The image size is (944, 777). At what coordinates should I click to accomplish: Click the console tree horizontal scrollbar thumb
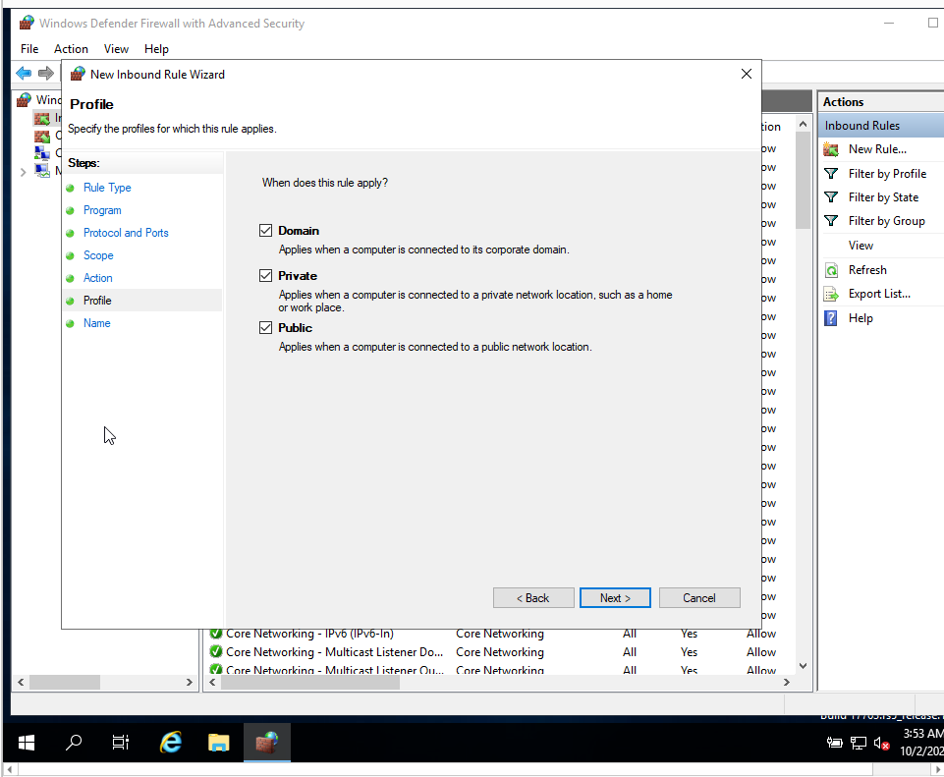click(x=65, y=682)
